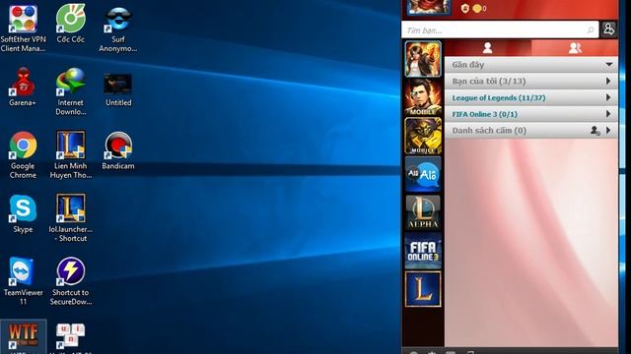Open the blue League of Legends L tile
This screenshot has height=354, width=631.
pyautogui.click(x=423, y=289)
